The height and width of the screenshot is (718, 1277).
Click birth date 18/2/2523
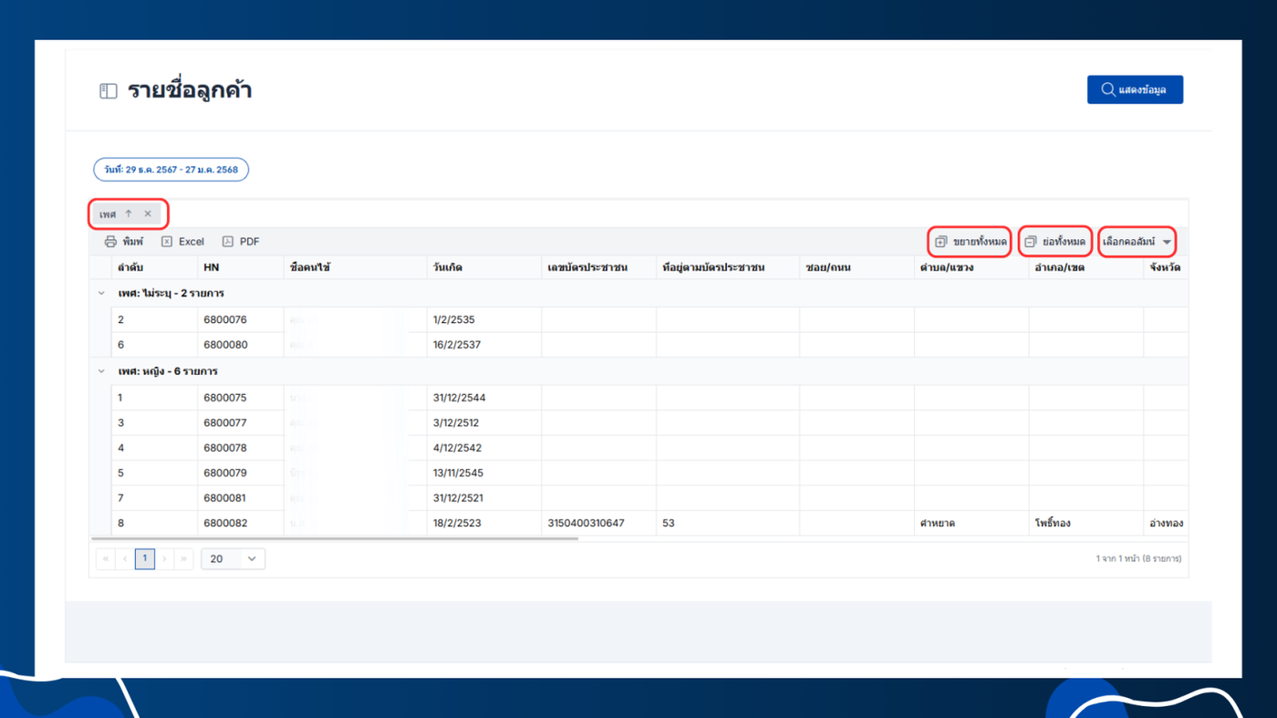[484, 524]
